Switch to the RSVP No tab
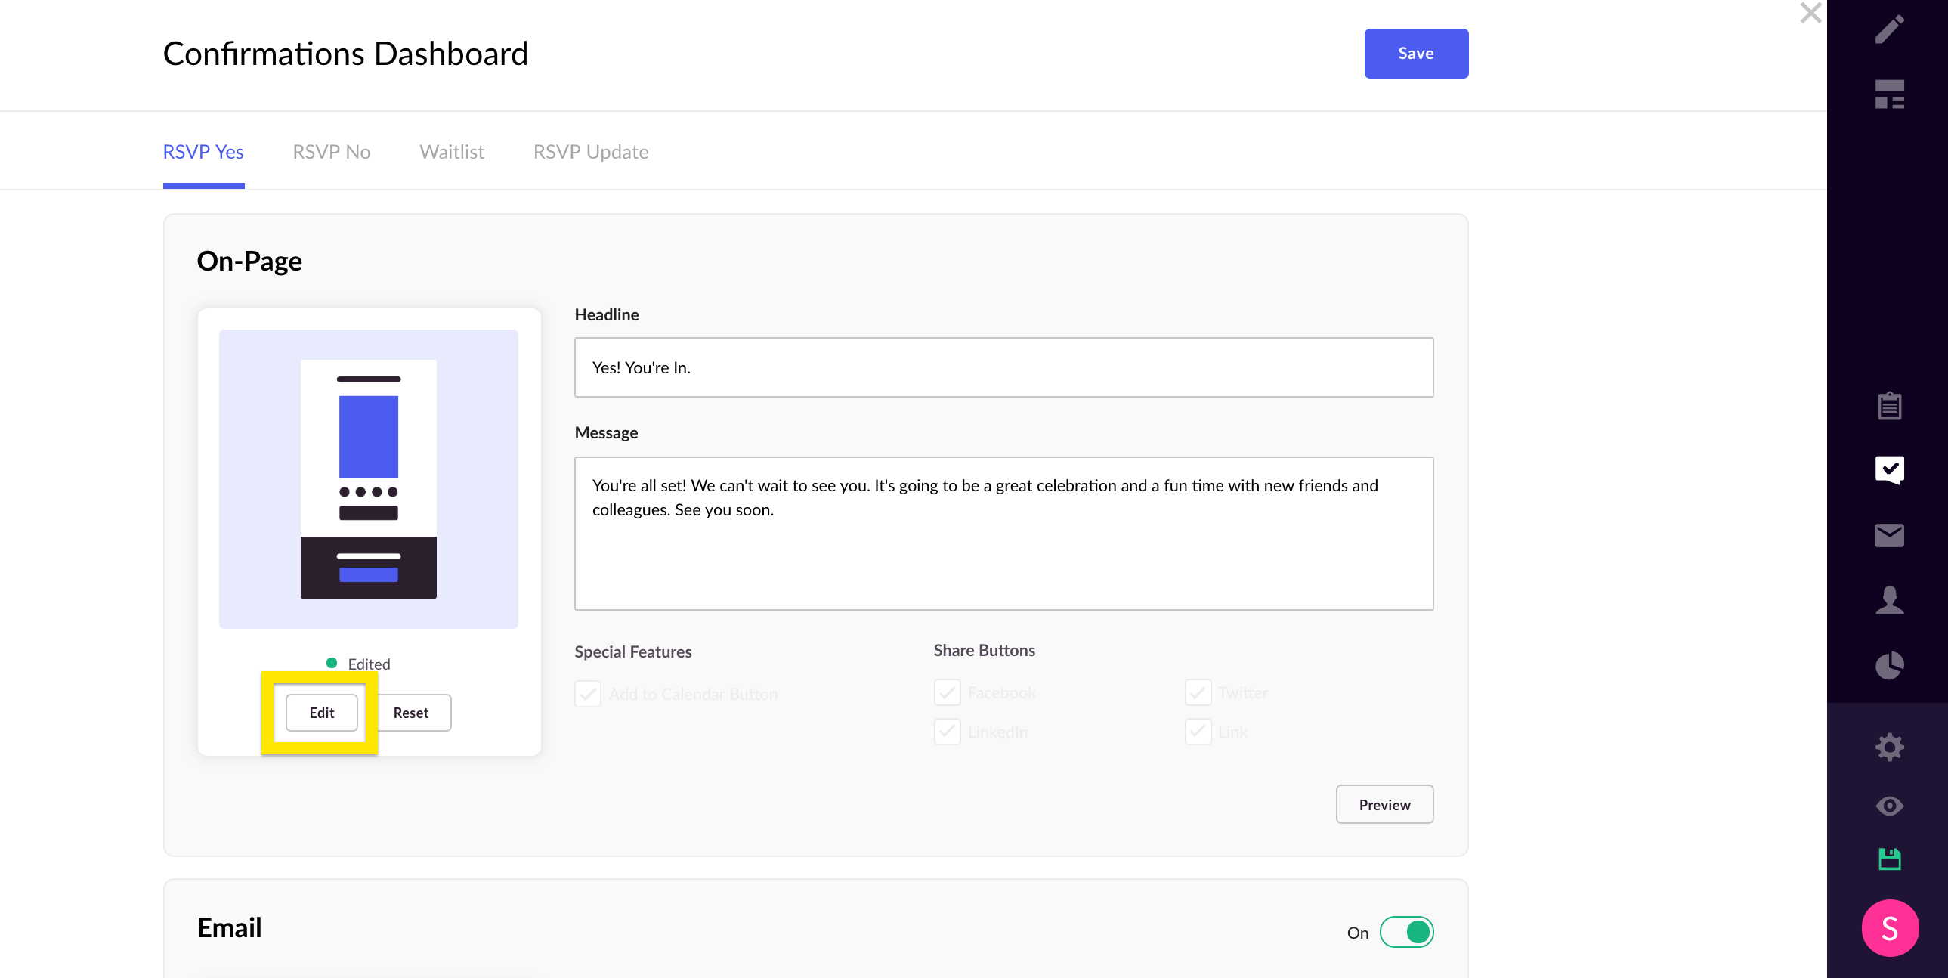This screenshot has width=1948, height=978. [x=331, y=152]
